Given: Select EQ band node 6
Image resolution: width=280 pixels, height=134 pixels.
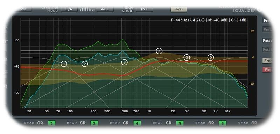Looking at the screenshot, I should point(211,57).
